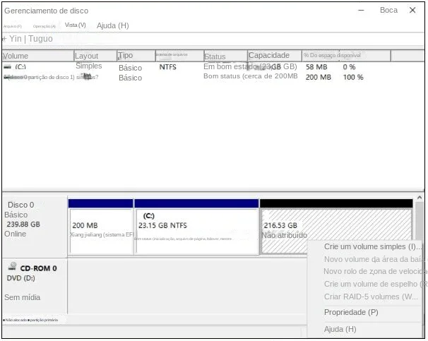Screen dimensions: 428x341
Task: Click the 0 % free space cell
Action: click(x=349, y=67)
